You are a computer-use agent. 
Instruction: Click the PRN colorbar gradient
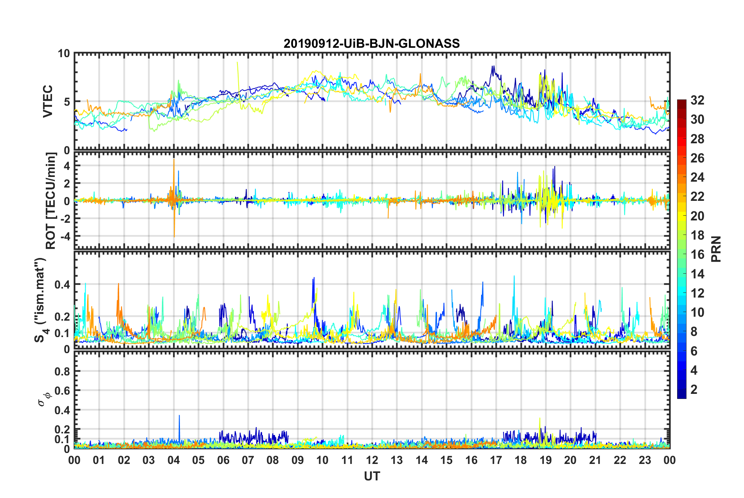682,249
